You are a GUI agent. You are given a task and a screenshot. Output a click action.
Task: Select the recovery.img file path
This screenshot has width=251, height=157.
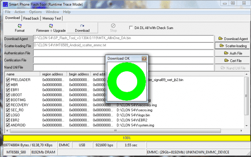click(137, 105)
